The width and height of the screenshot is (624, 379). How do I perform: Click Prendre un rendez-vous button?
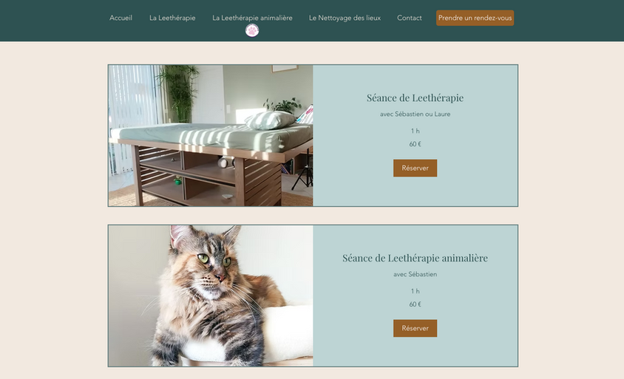coord(475,18)
